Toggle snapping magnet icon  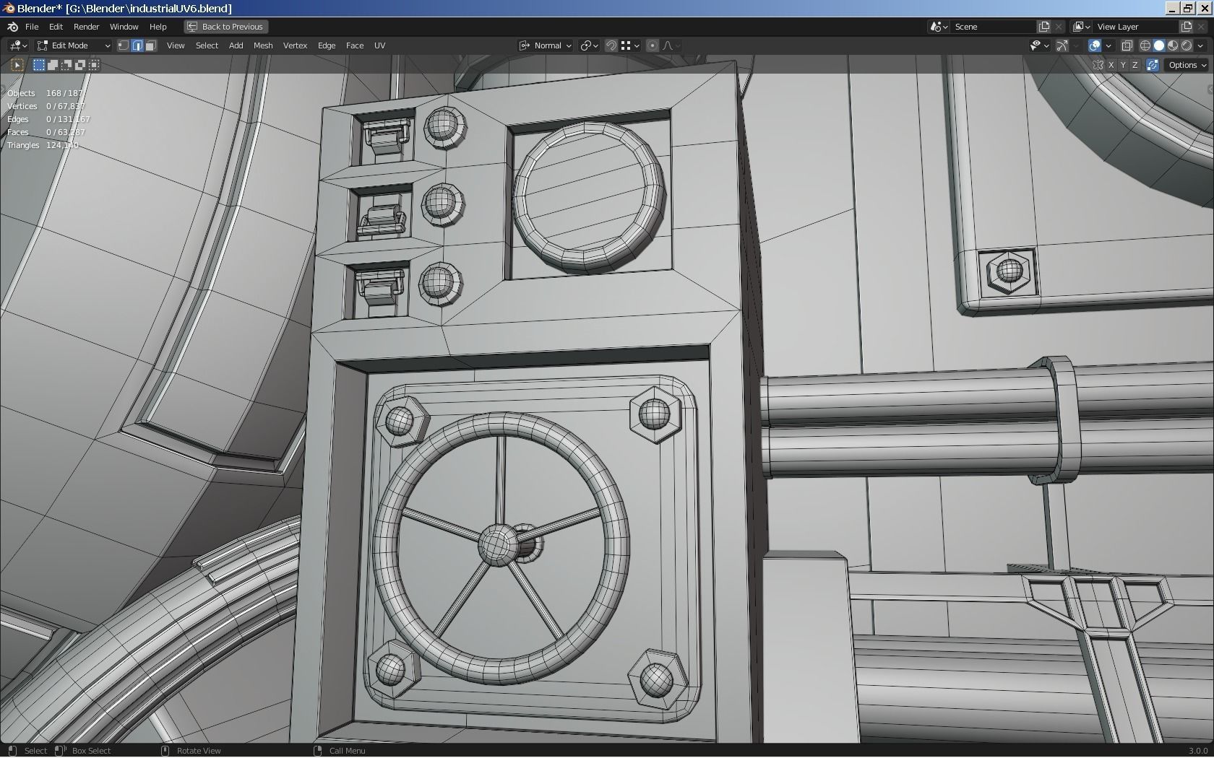tap(611, 45)
